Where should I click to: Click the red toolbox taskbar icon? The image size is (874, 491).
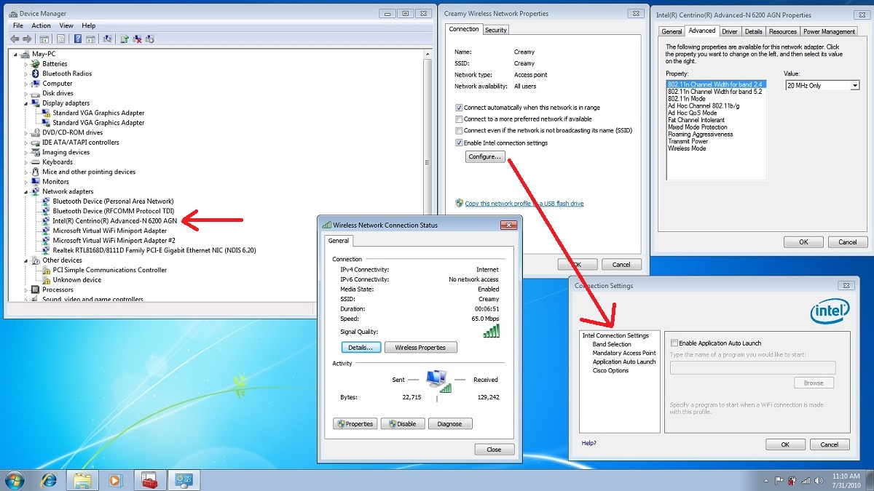pos(150,480)
